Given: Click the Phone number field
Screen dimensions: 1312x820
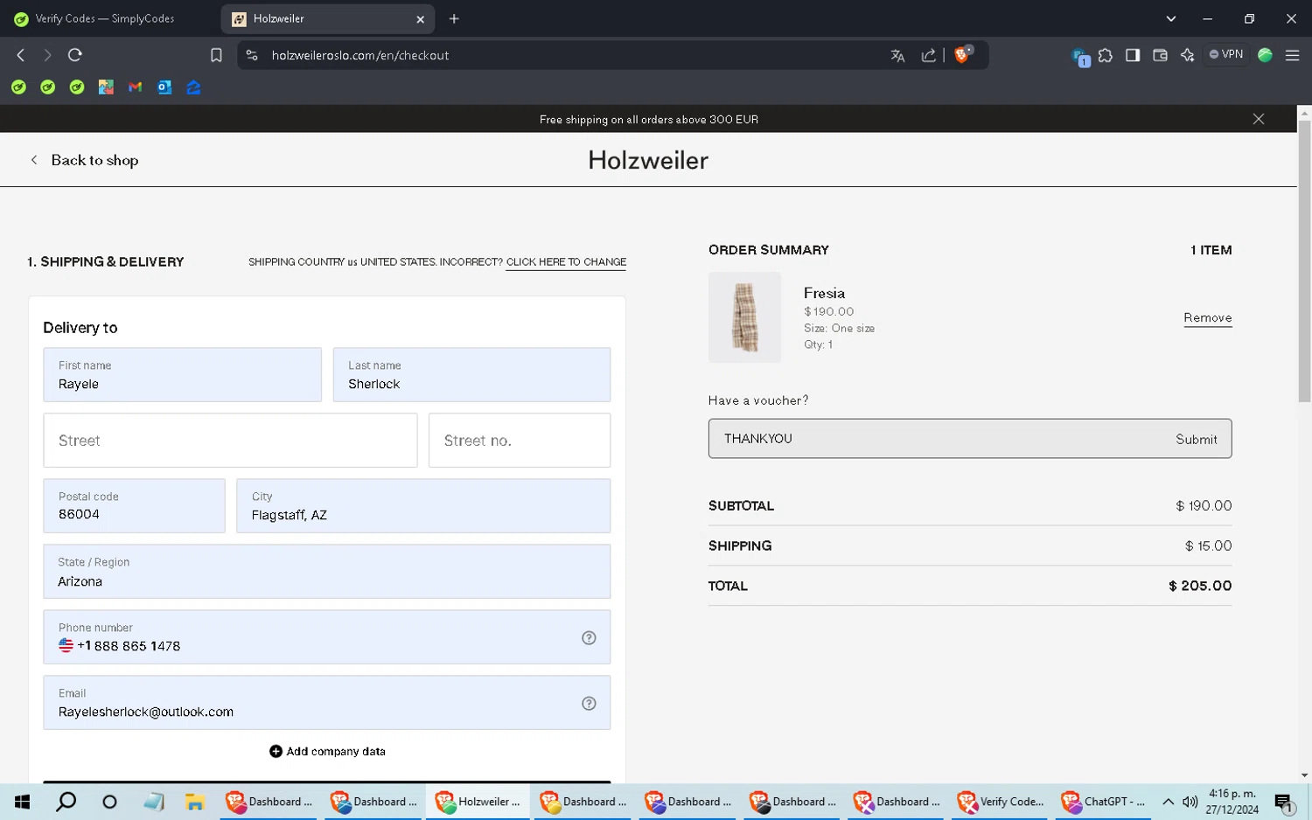Looking at the screenshot, I should tap(327, 637).
